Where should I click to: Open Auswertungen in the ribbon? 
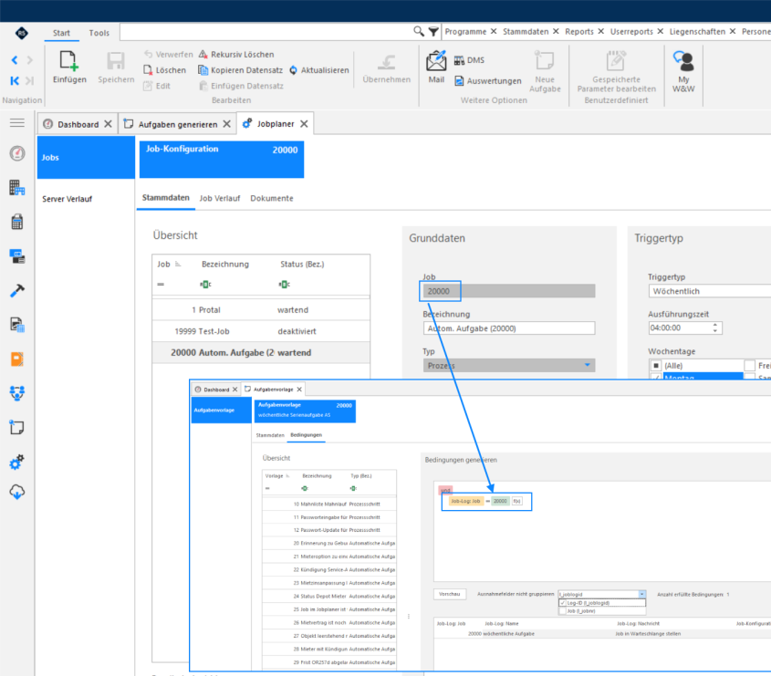click(x=488, y=80)
